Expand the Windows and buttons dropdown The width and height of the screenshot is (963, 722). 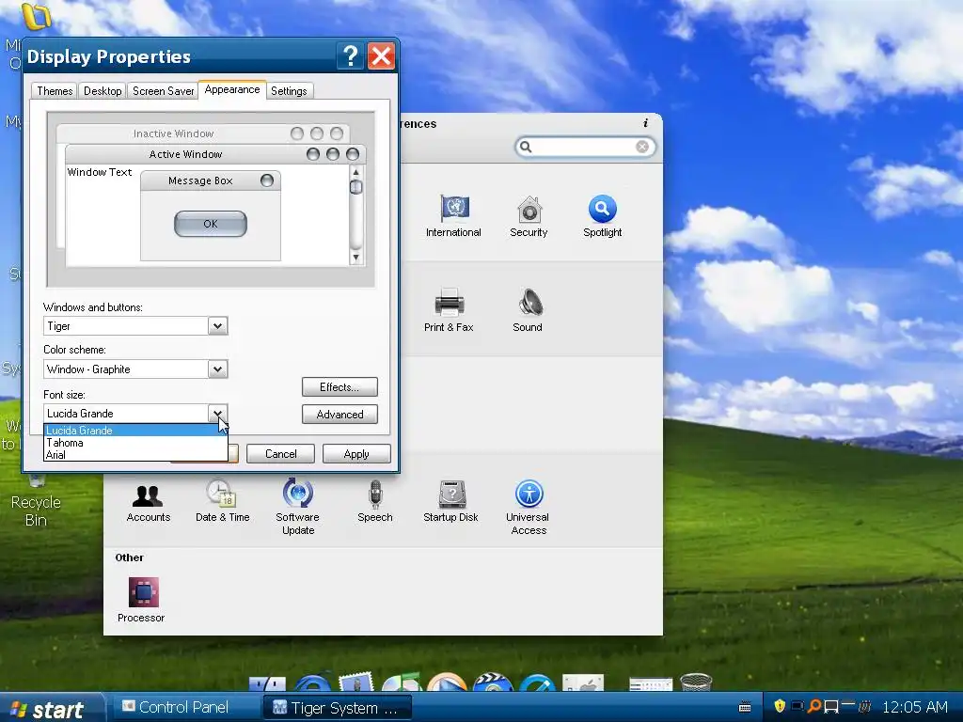(217, 326)
